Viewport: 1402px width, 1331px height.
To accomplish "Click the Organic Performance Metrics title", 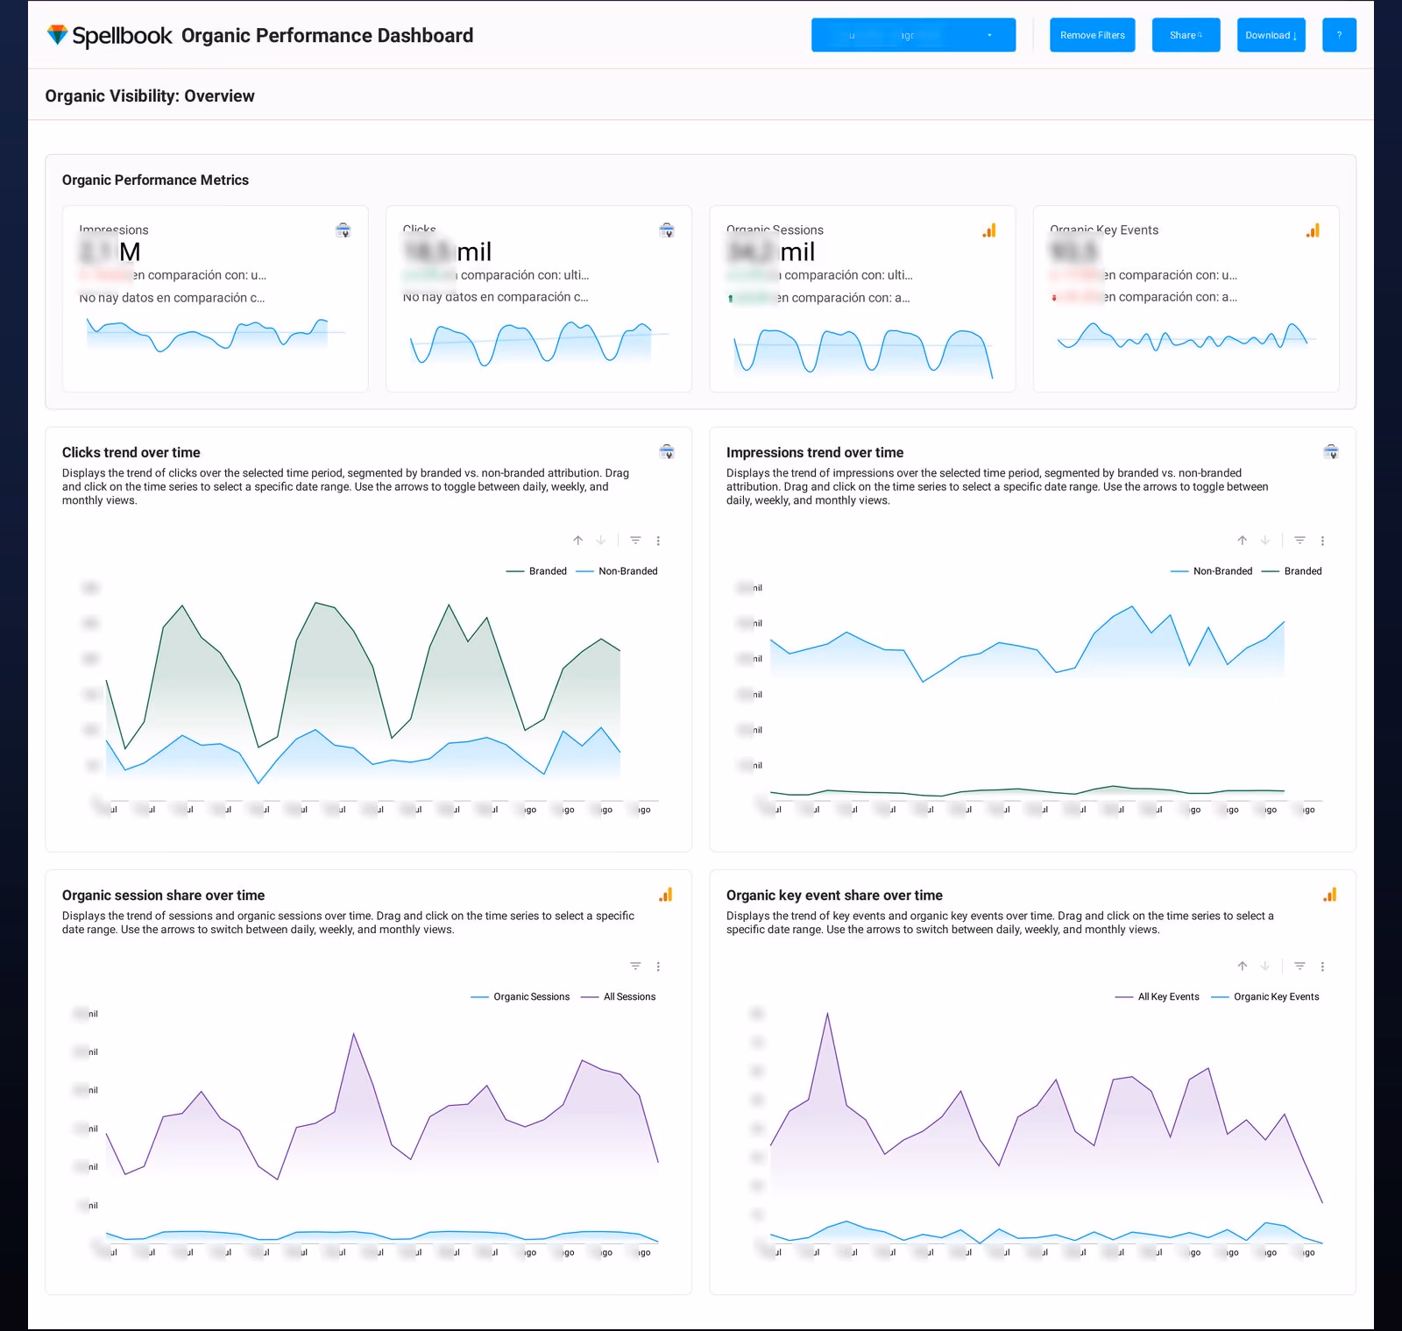I will (x=155, y=180).
